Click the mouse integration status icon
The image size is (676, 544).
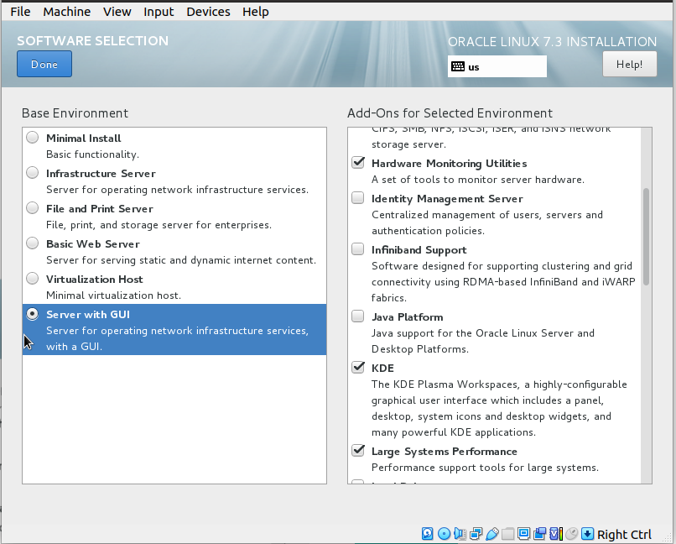(572, 534)
